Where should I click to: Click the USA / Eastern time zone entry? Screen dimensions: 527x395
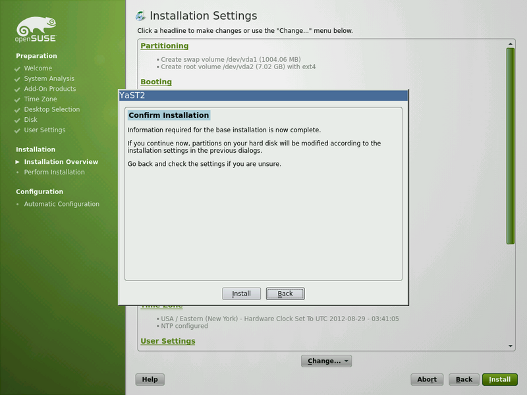(279, 319)
